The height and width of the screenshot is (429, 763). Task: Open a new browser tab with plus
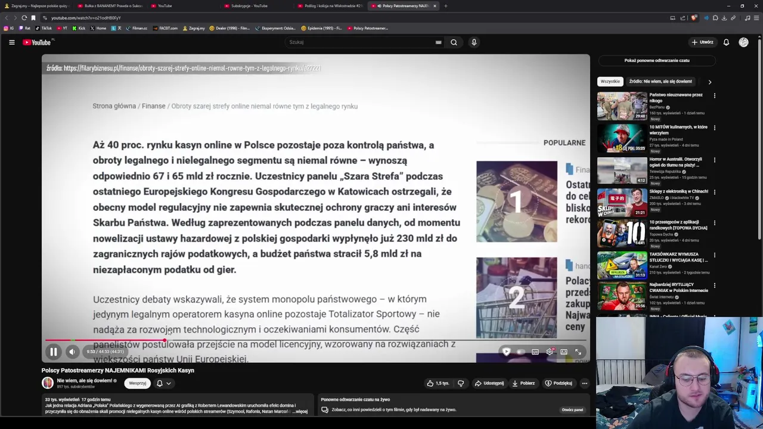tap(445, 6)
